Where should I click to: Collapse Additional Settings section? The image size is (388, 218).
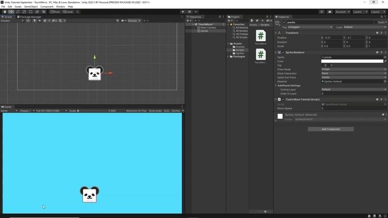click(276, 85)
